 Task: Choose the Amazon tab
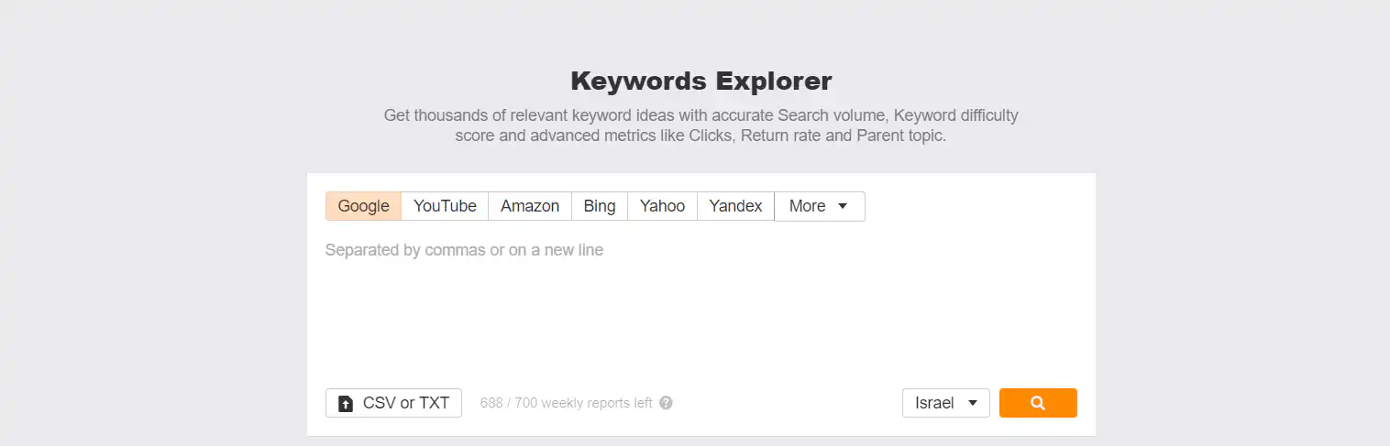pyautogui.click(x=530, y=206)
